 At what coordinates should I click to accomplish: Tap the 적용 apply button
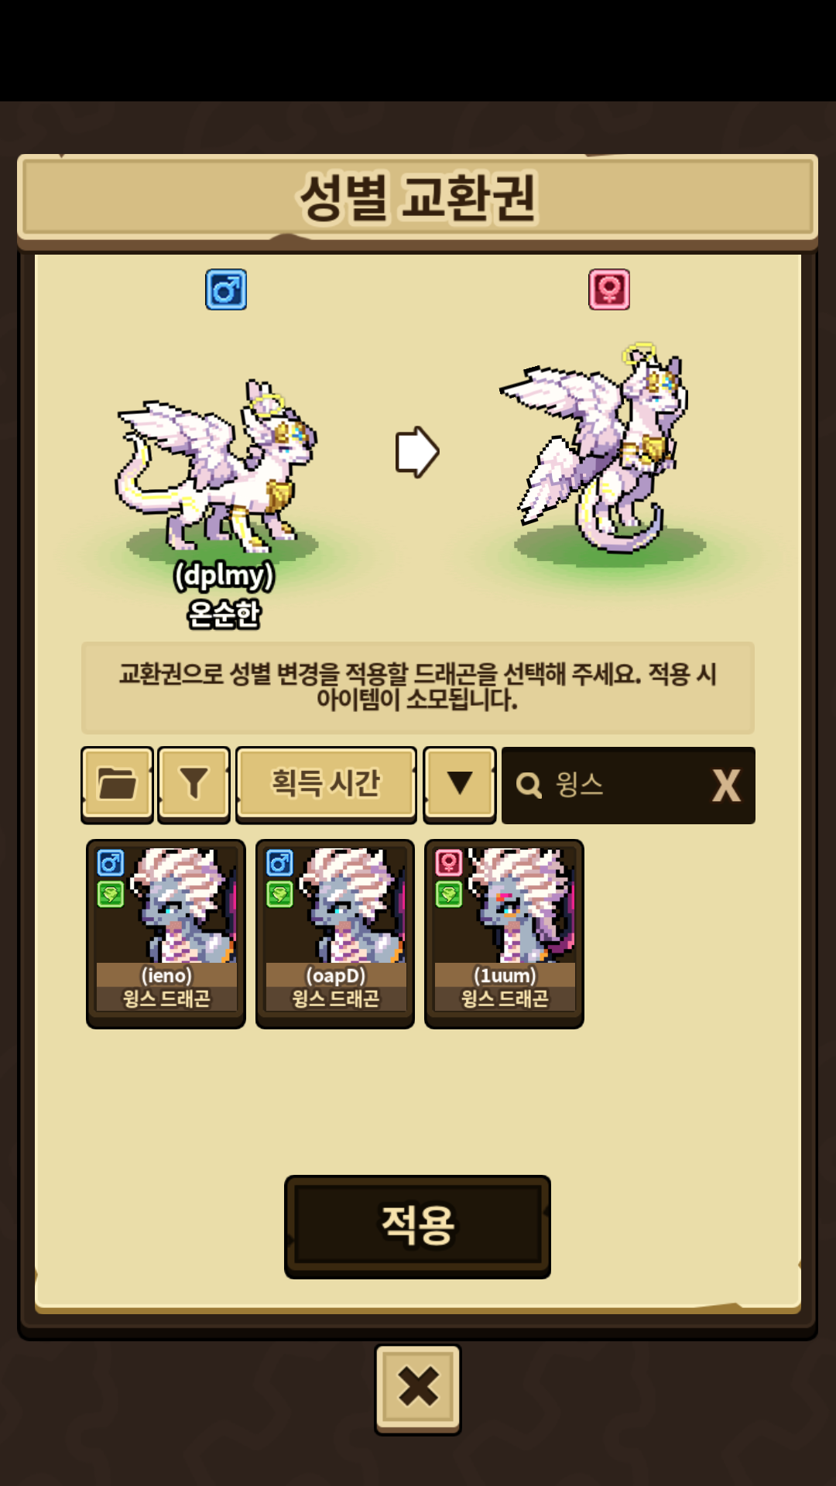coord(417,1226)
